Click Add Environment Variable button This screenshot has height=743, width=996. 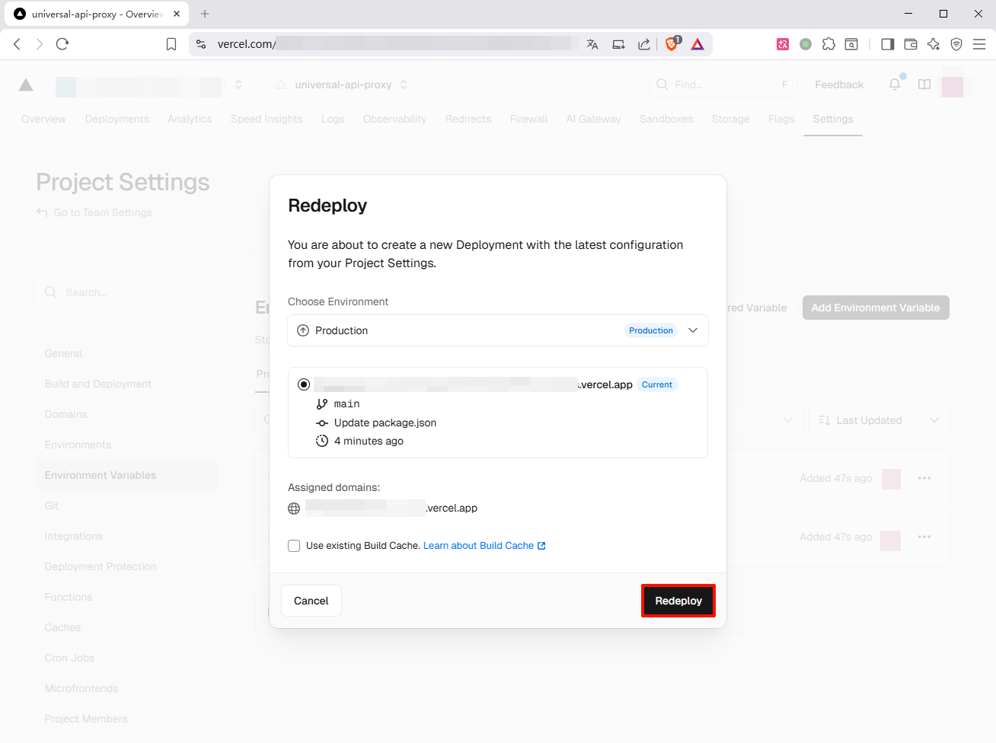click(x=876, y=308)
